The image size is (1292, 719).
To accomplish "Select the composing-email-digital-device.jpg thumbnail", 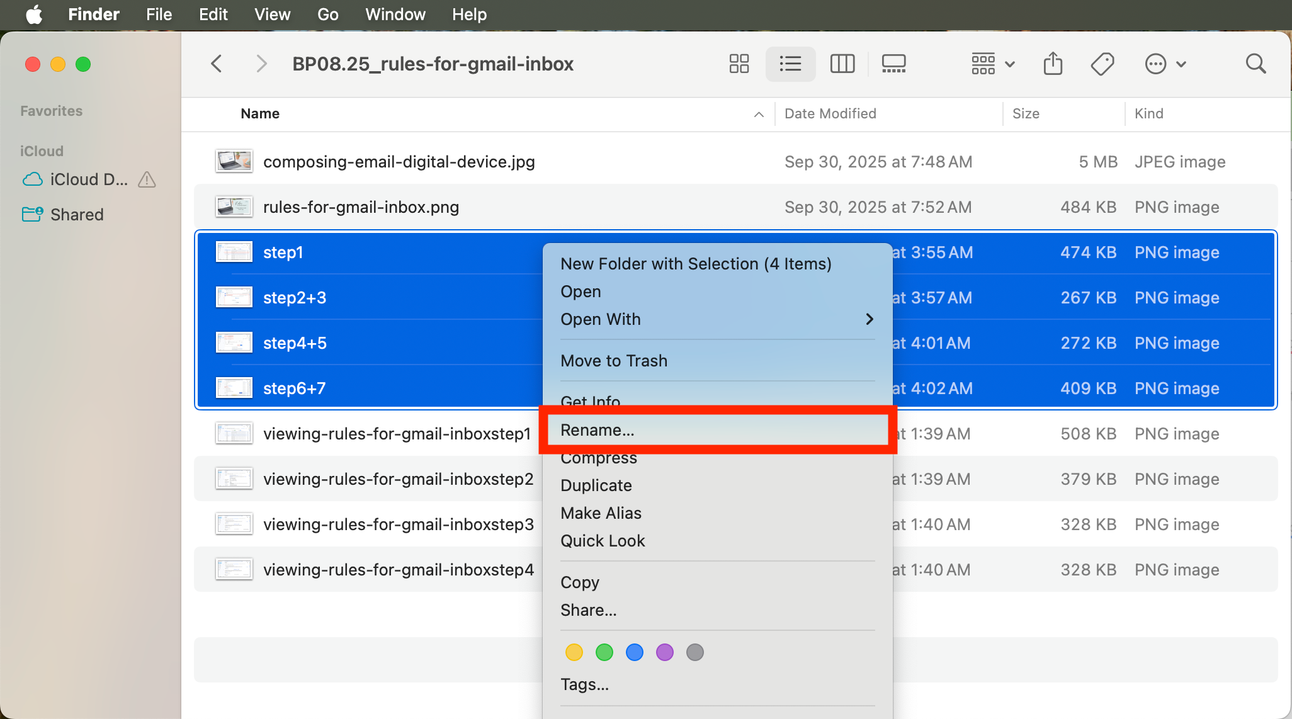I will (234, 162).
